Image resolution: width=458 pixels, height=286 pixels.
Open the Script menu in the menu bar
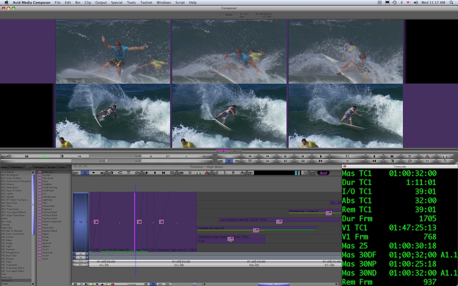tap(180, 3)
